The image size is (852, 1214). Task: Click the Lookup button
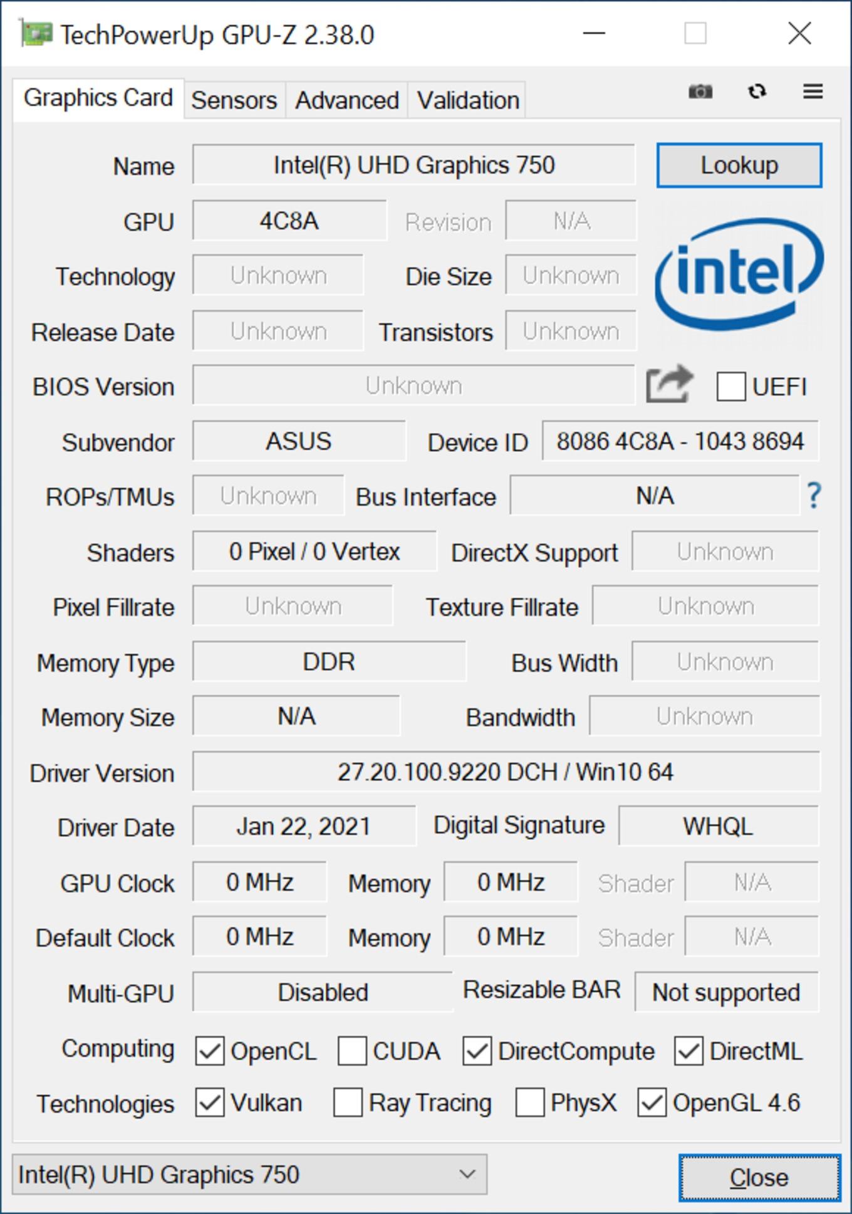tap(739, 165)
